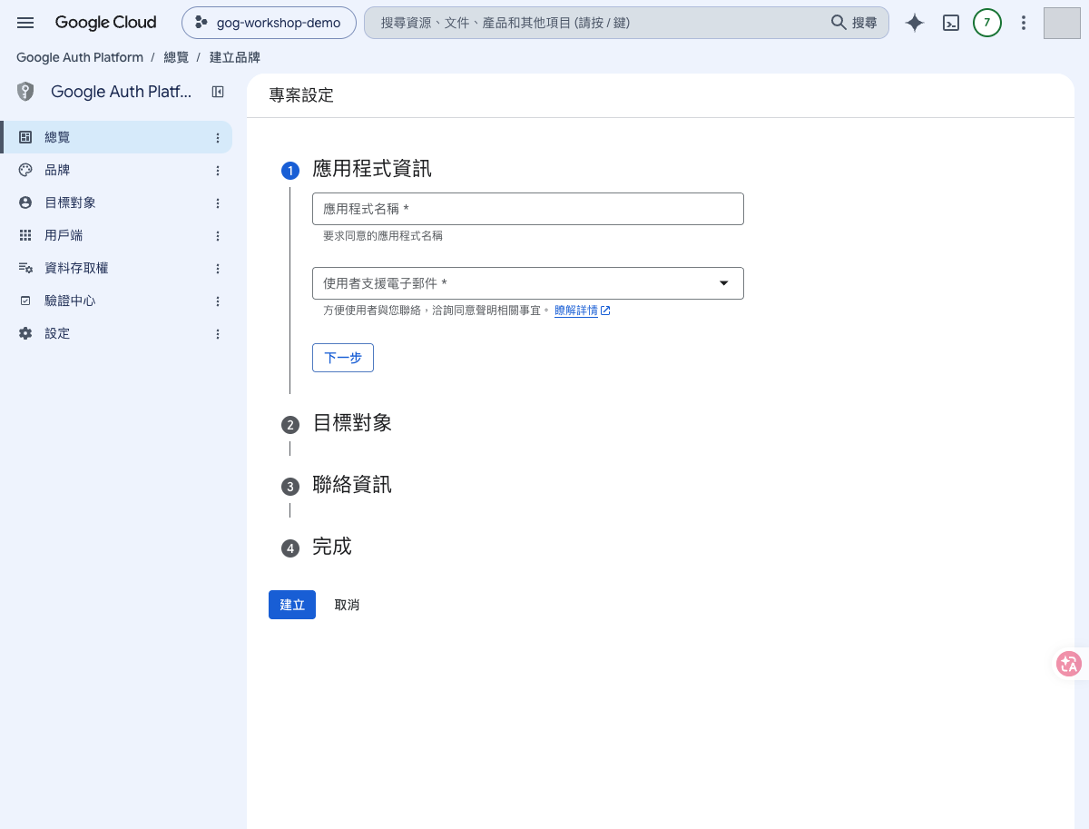Image resolution: width=1089 pixels, height=829 pixels.
Task: Click the 搜尋 button in search bar
Action: point(854,23)
